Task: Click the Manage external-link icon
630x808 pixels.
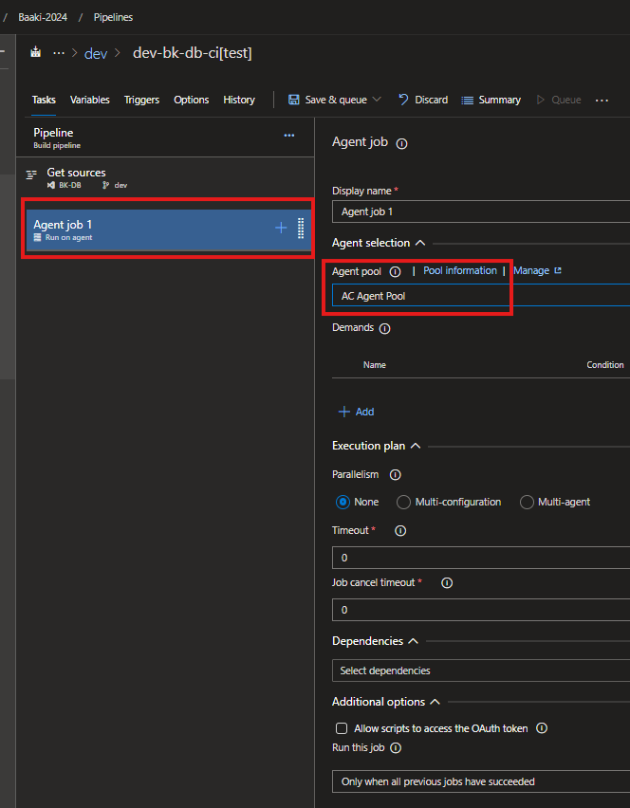Action: click(x=558, y=270)
